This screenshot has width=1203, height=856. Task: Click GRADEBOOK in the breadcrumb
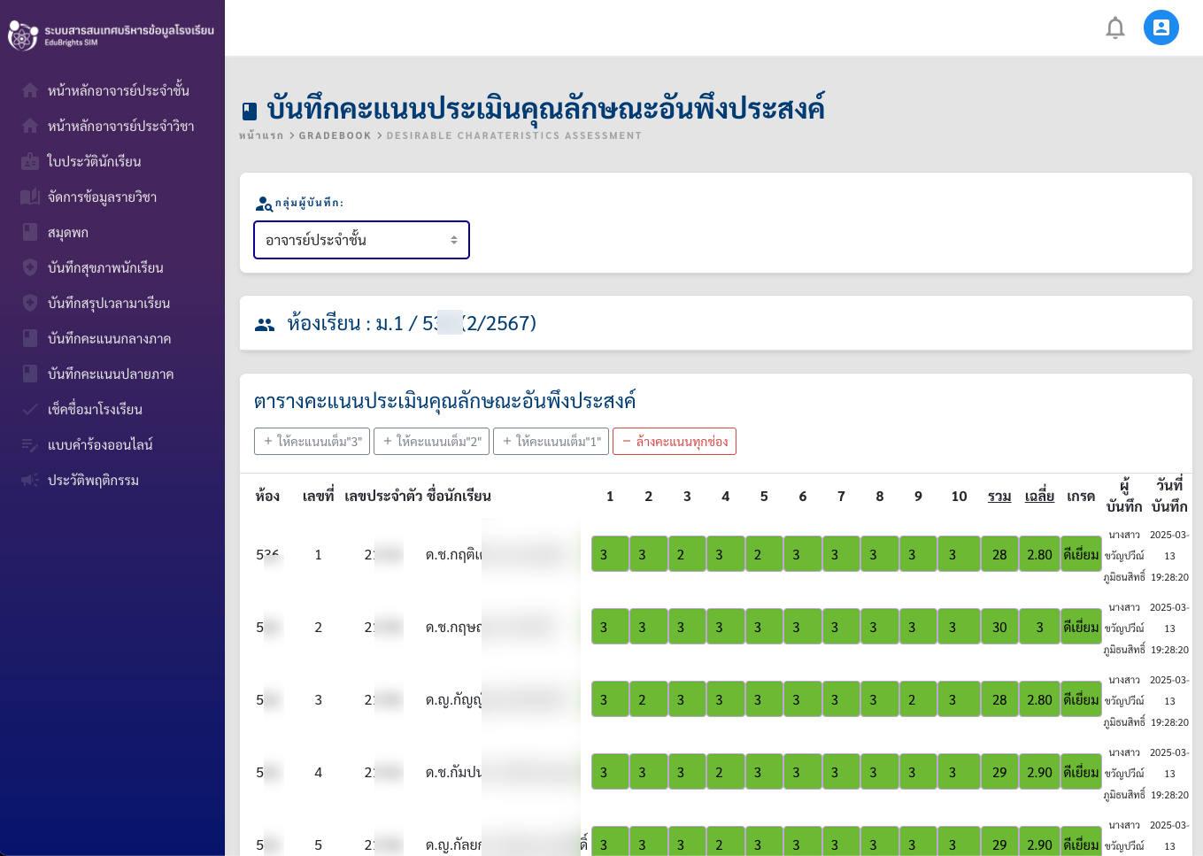click(x=335, y=135)
